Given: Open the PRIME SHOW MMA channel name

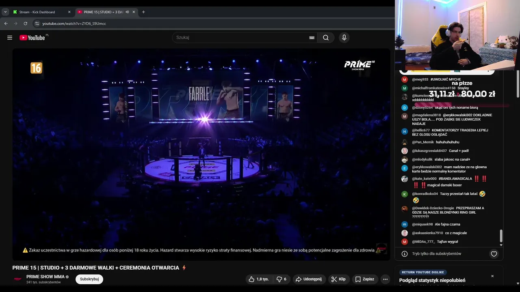Looking at the screenshot, I should pyautogui.click(x=45, y=277).
